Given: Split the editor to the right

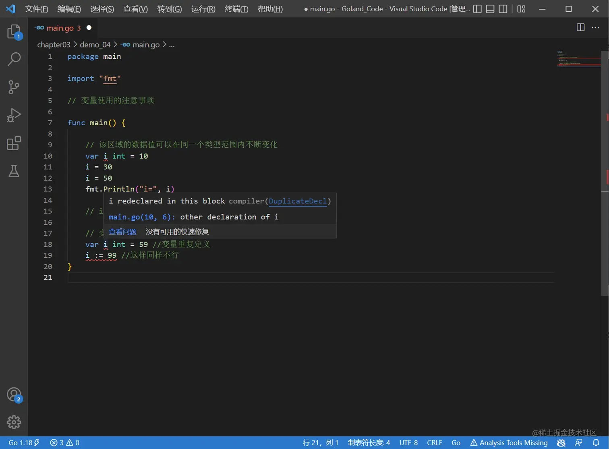Looking at the screenshot, I should (580, 27).
